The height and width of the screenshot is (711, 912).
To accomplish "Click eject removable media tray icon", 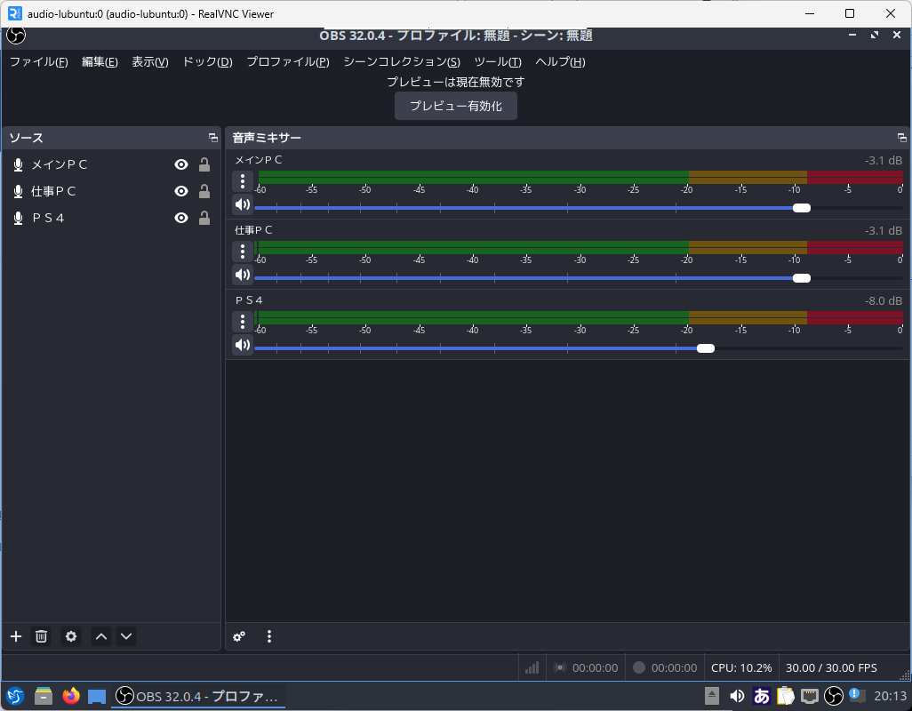I will 712,696.
